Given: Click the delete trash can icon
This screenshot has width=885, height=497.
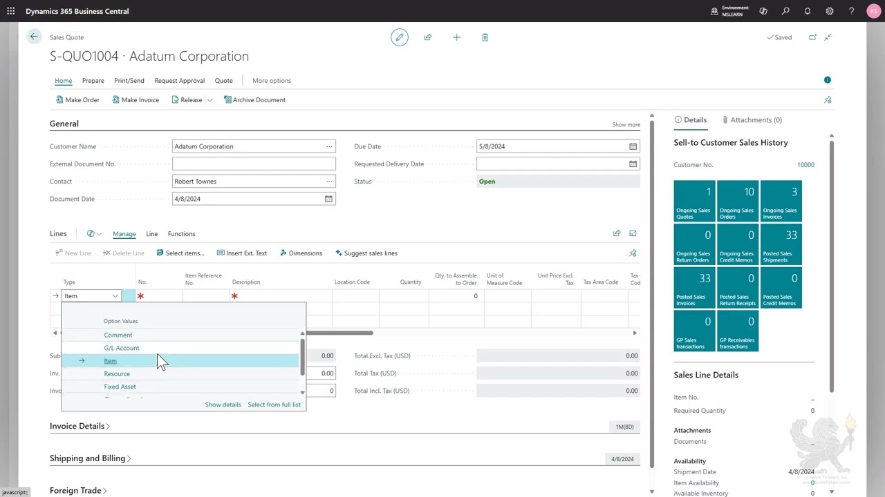Looking at the screenshot, I should 485,37.
